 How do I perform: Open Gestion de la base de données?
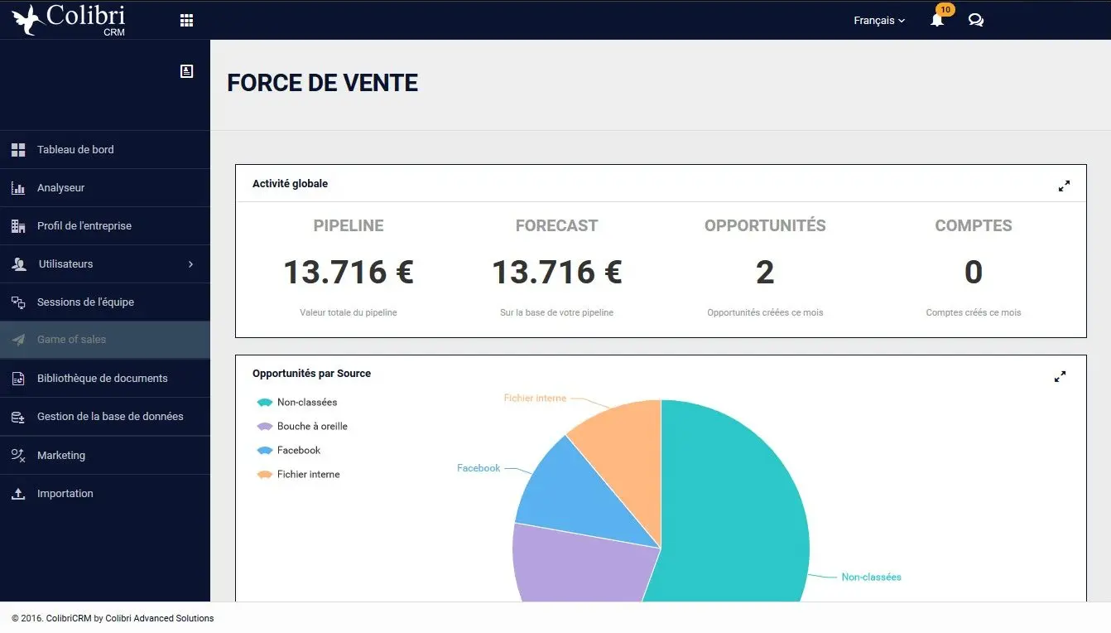click(x=110, y=417)
